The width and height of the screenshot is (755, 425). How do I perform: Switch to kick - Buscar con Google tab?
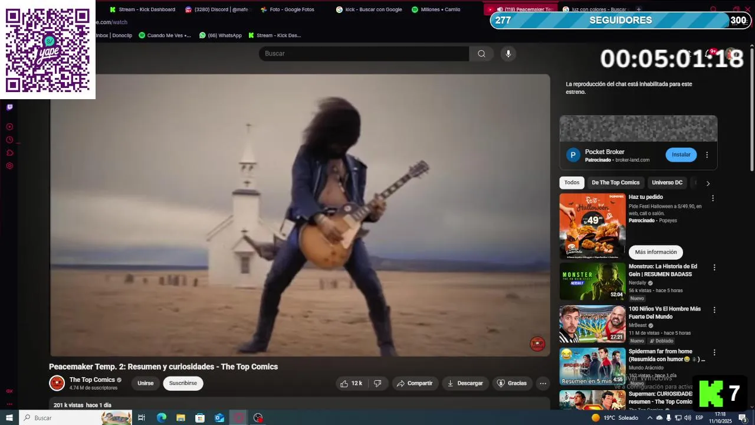369,9
